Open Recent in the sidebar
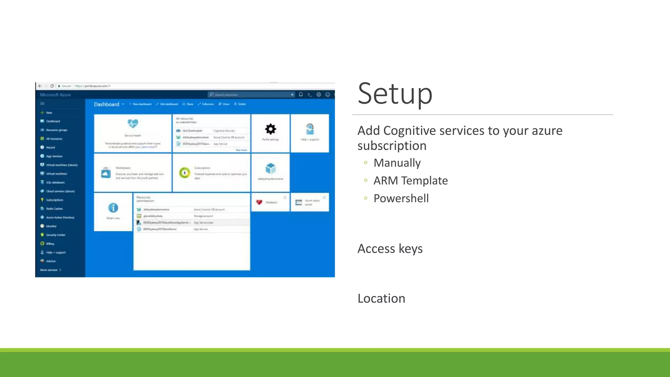This screenshot has width=670, height=377. 50,148
